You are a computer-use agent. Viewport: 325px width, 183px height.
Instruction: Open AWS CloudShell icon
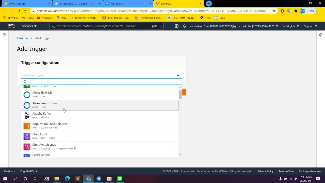(x=177, y=26)
